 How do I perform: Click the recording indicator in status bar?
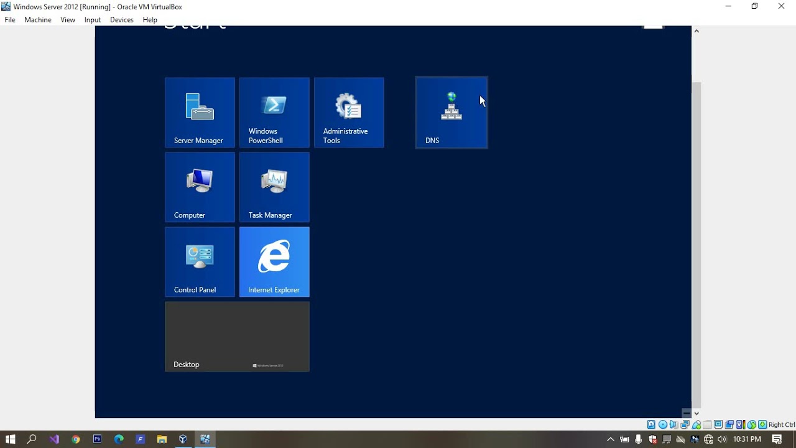729,424
